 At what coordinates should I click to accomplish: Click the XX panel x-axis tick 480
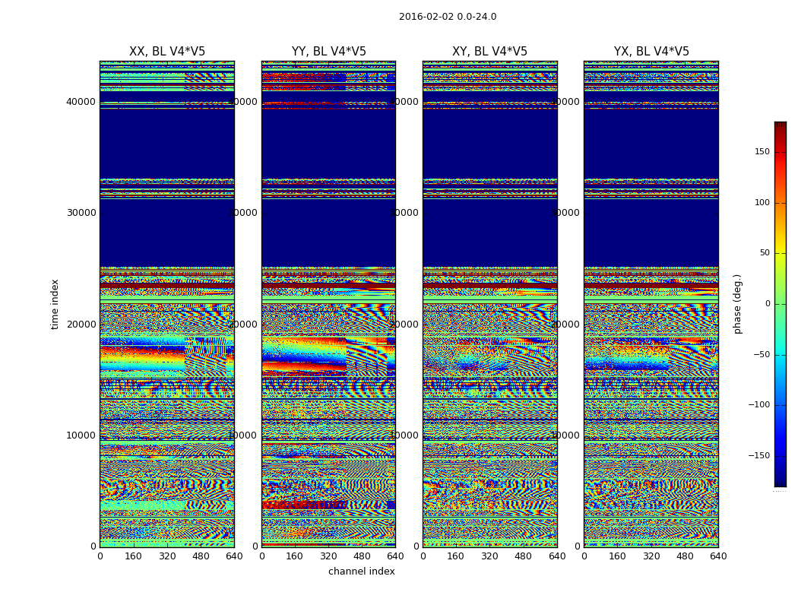coord(201,556)
